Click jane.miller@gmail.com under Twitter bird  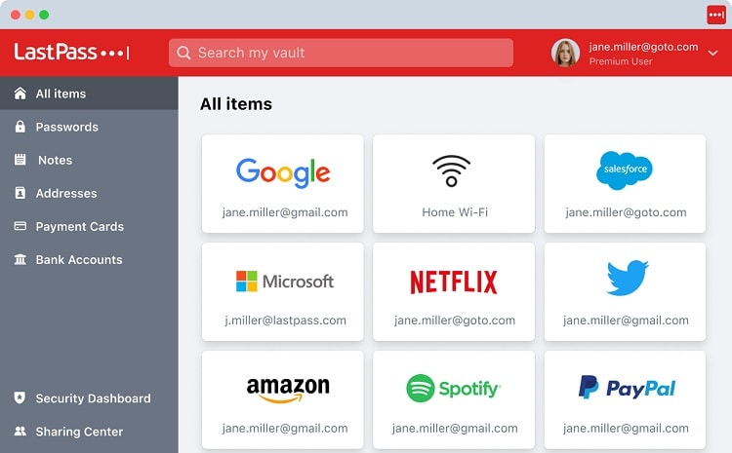pos(626,321)
